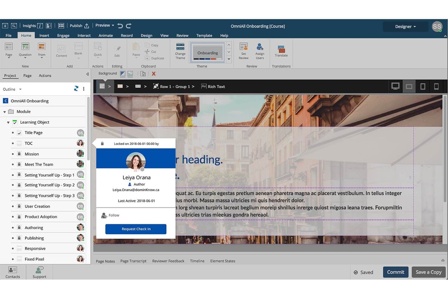
Task: Open the background color fill swatch
Action: 123,74
